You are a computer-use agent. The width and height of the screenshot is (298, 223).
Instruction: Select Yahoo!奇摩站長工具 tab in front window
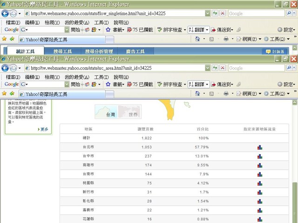click(x=62, y=94)
